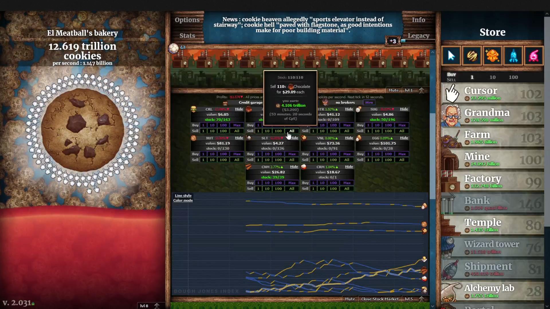Select Color mode toggle in graph
This screenshot has height=309, width=550.
(183, 200)
